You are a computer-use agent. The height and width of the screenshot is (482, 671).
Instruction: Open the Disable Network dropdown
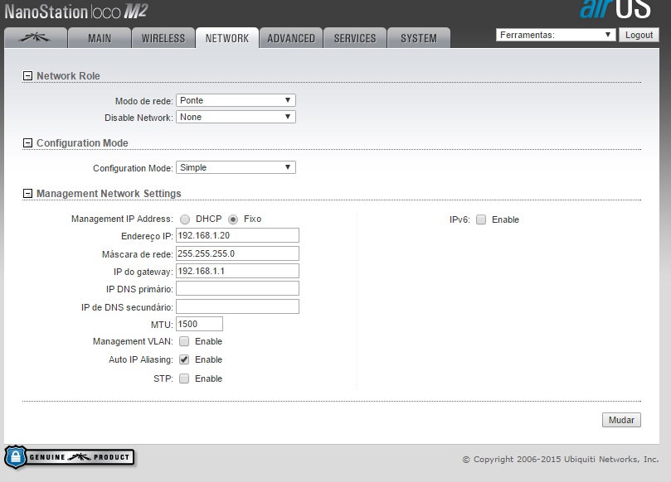(x=236, y=117)
